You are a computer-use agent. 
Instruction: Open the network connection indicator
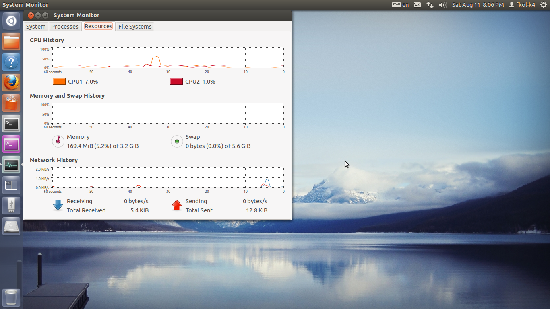pos(430,5)
